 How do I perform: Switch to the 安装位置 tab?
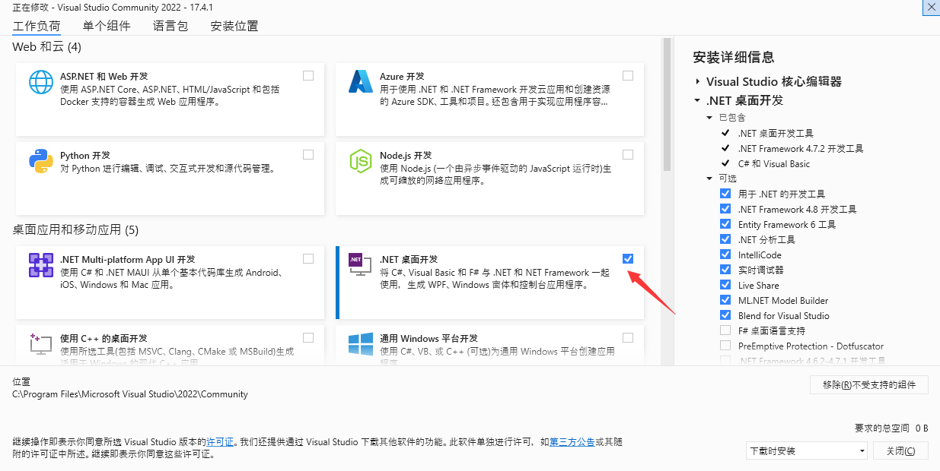tap(234, 26)
